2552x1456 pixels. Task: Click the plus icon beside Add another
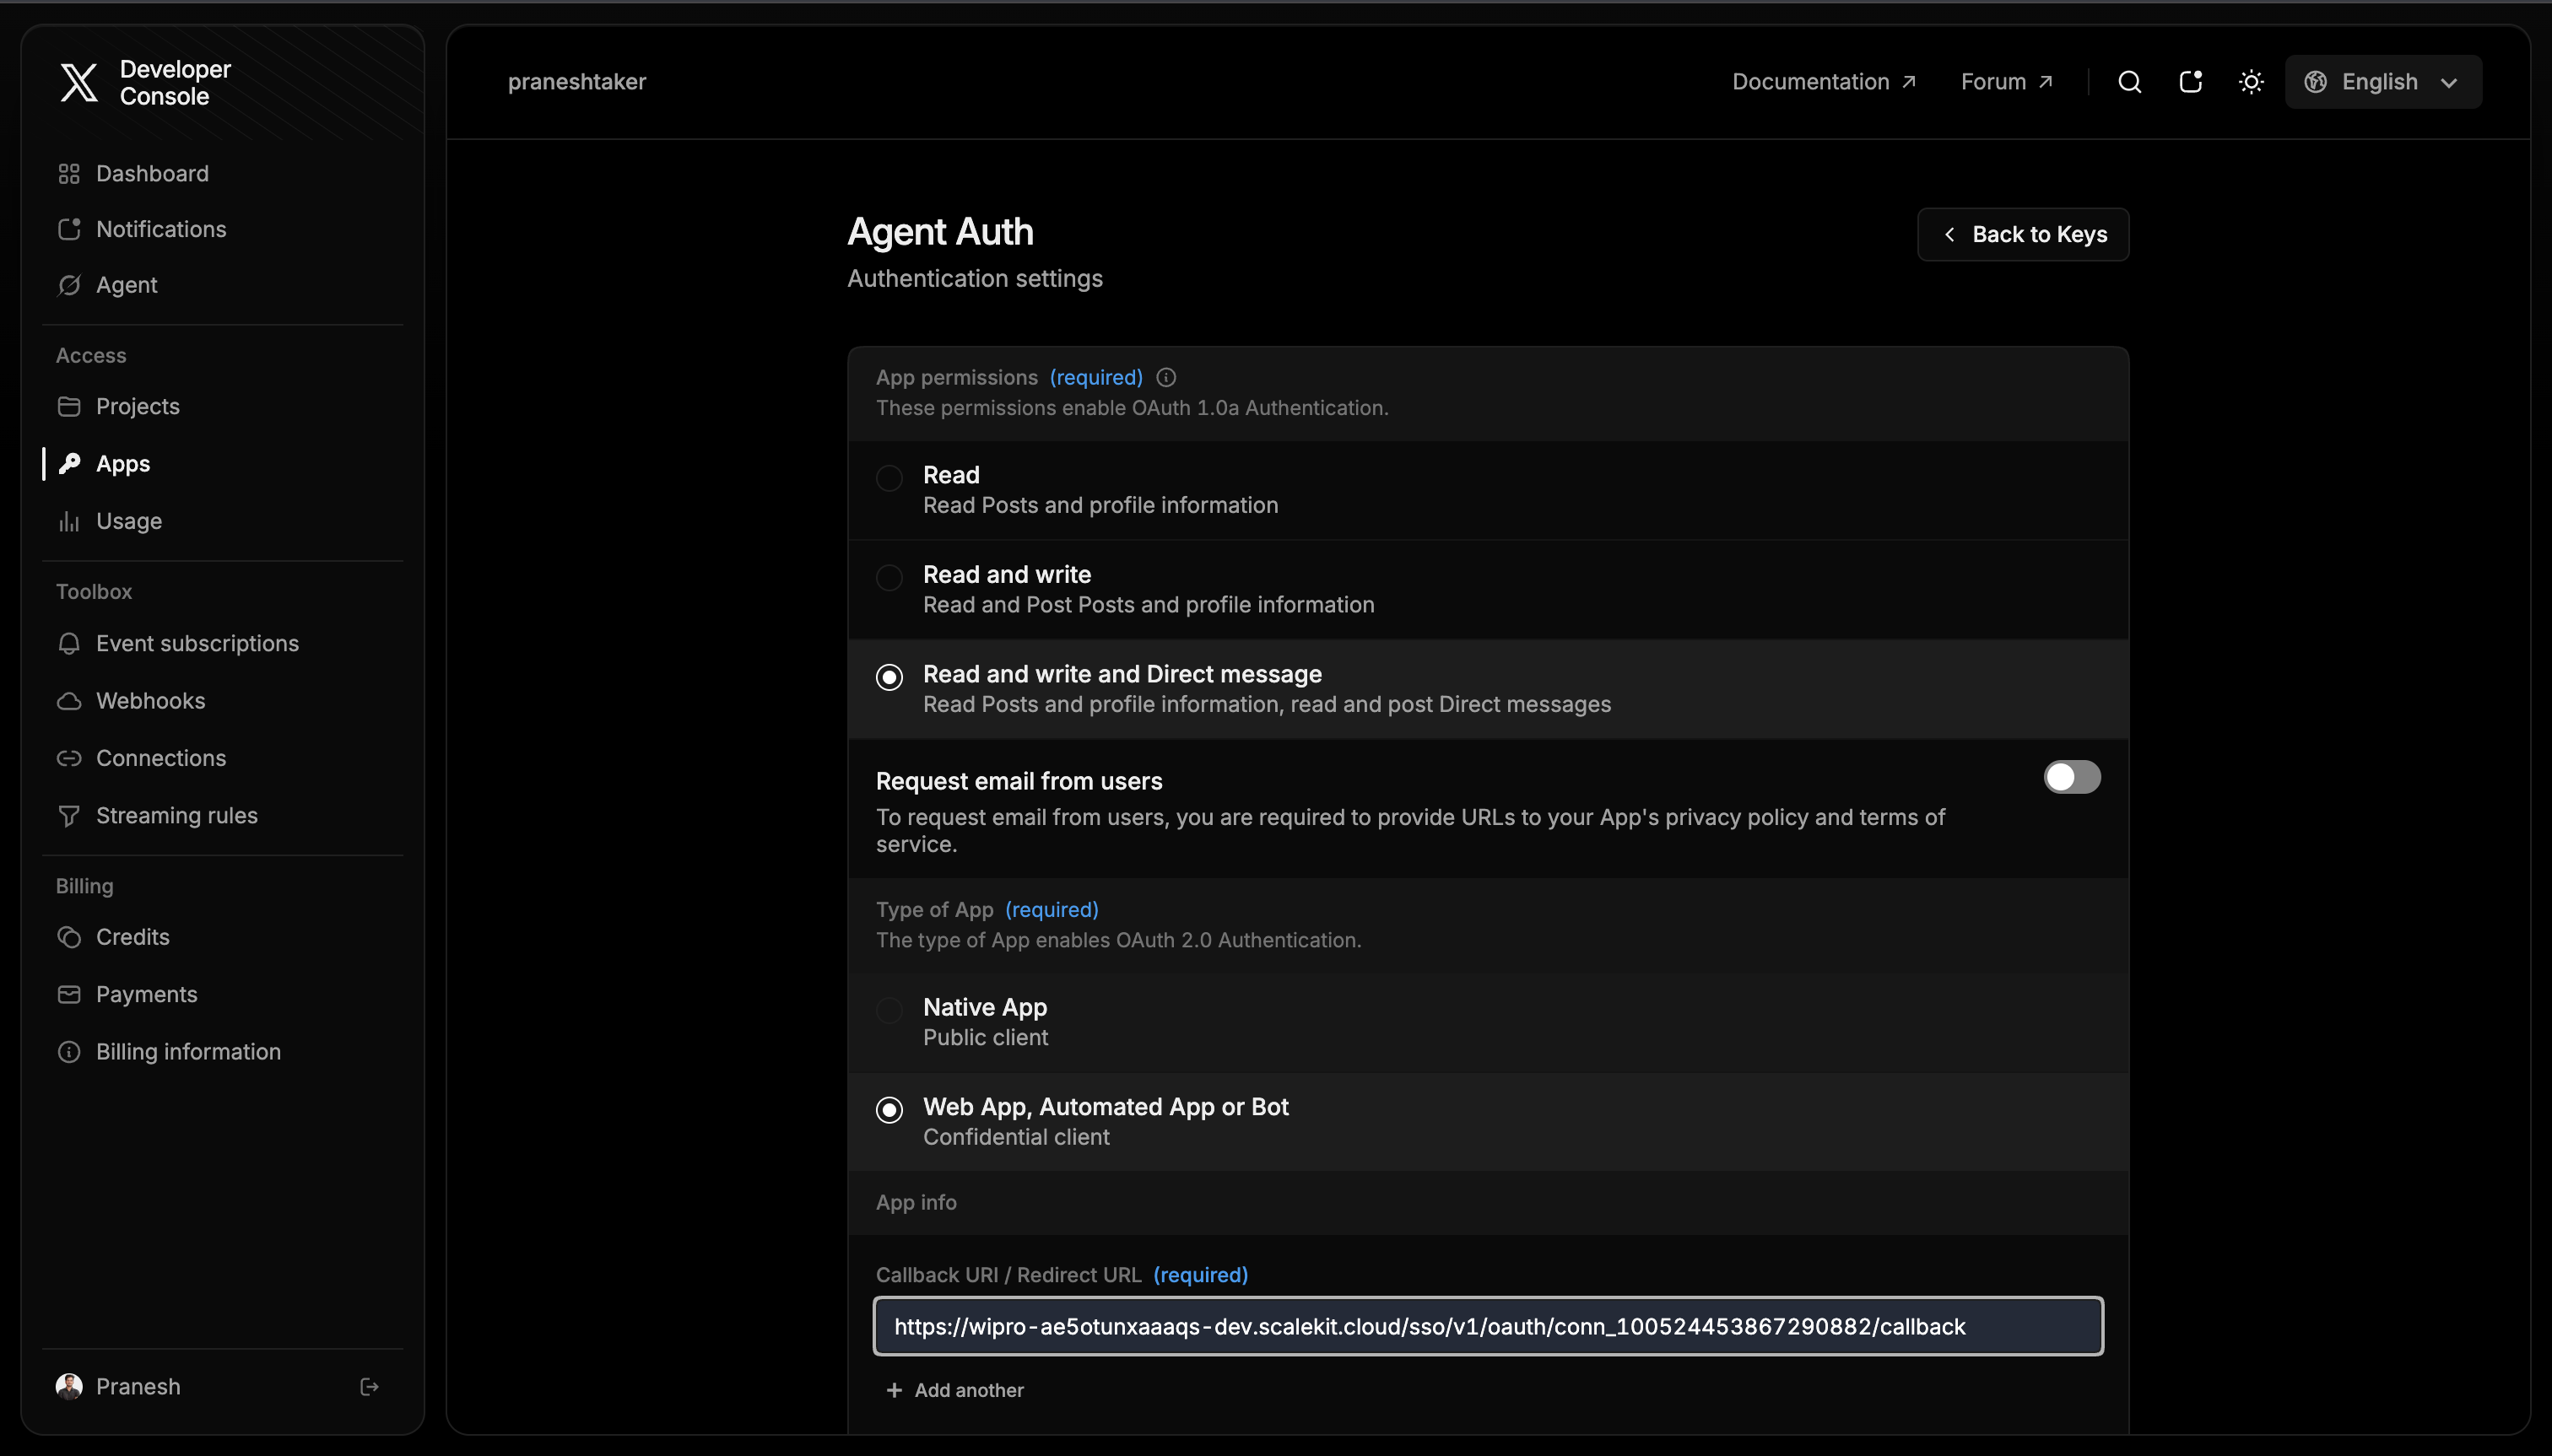pyautogui.click(x=894, y=1390)
